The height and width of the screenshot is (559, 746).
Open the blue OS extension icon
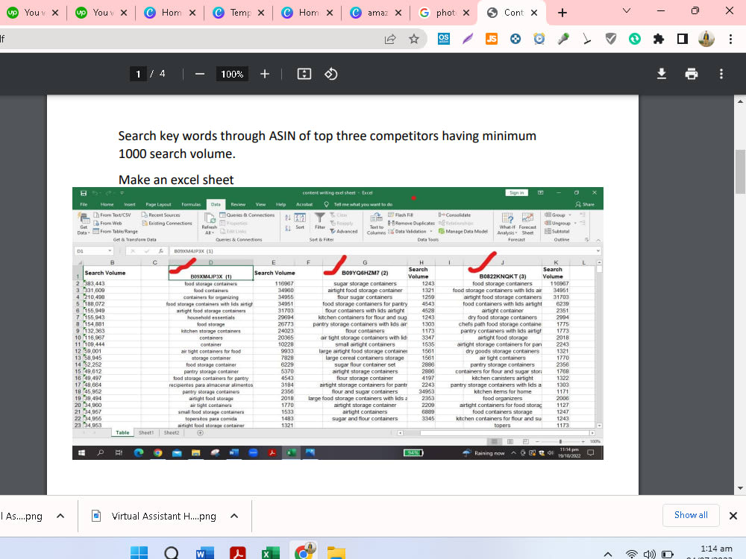point(443,39)
